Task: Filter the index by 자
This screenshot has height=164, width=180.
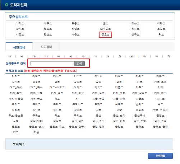Action: [107, 56]
